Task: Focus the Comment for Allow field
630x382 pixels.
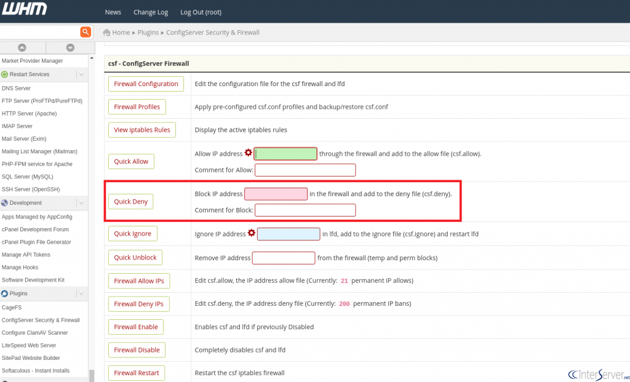Action: 305,170
